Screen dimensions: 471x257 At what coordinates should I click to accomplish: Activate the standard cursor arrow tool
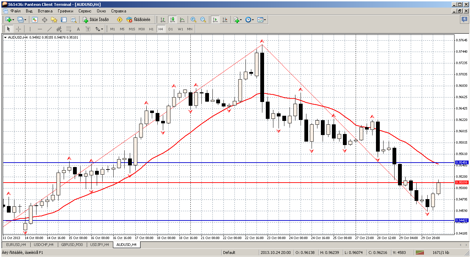(x=9, y=29)
